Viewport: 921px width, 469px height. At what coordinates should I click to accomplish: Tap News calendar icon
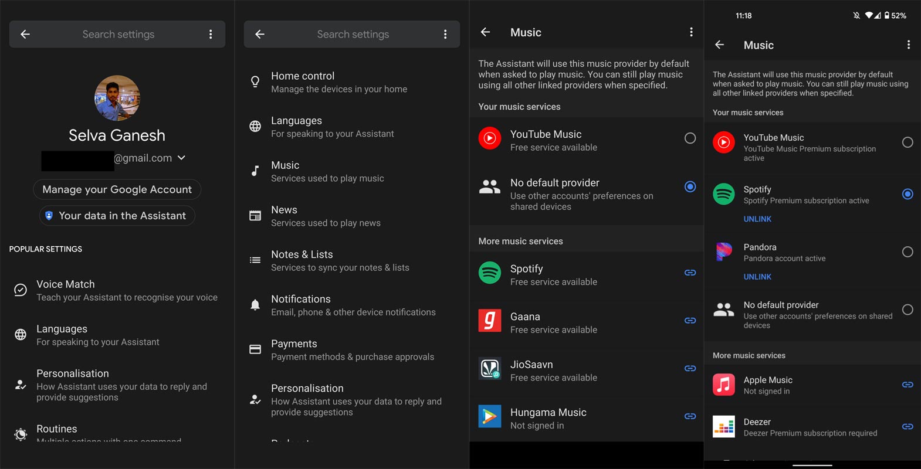pyautogui.click(x=255, y=215)
